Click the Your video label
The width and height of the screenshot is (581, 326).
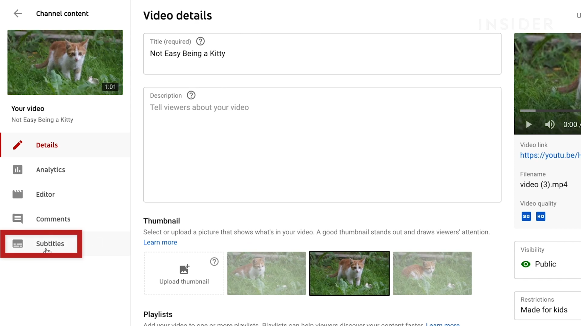pyautogui.click(x=28, y=109)
